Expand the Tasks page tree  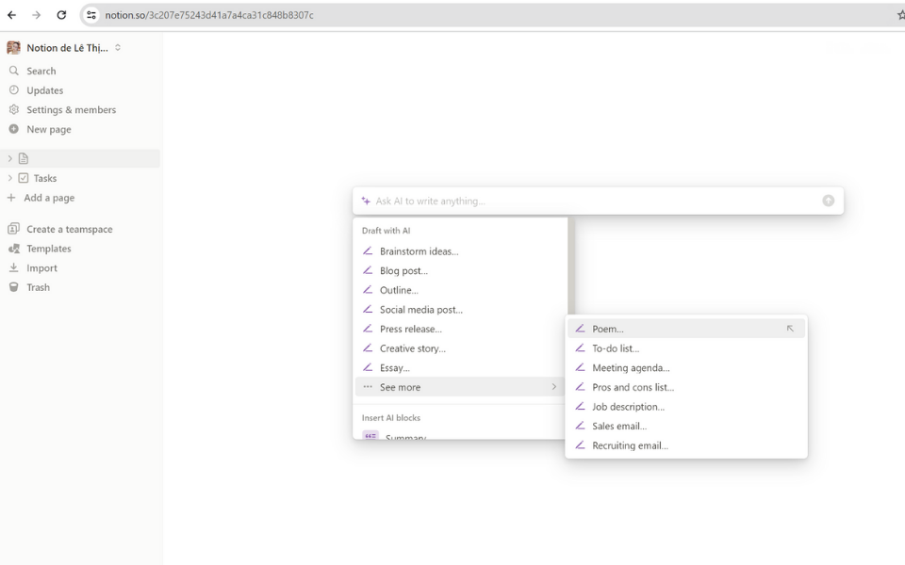pos(9,178)
